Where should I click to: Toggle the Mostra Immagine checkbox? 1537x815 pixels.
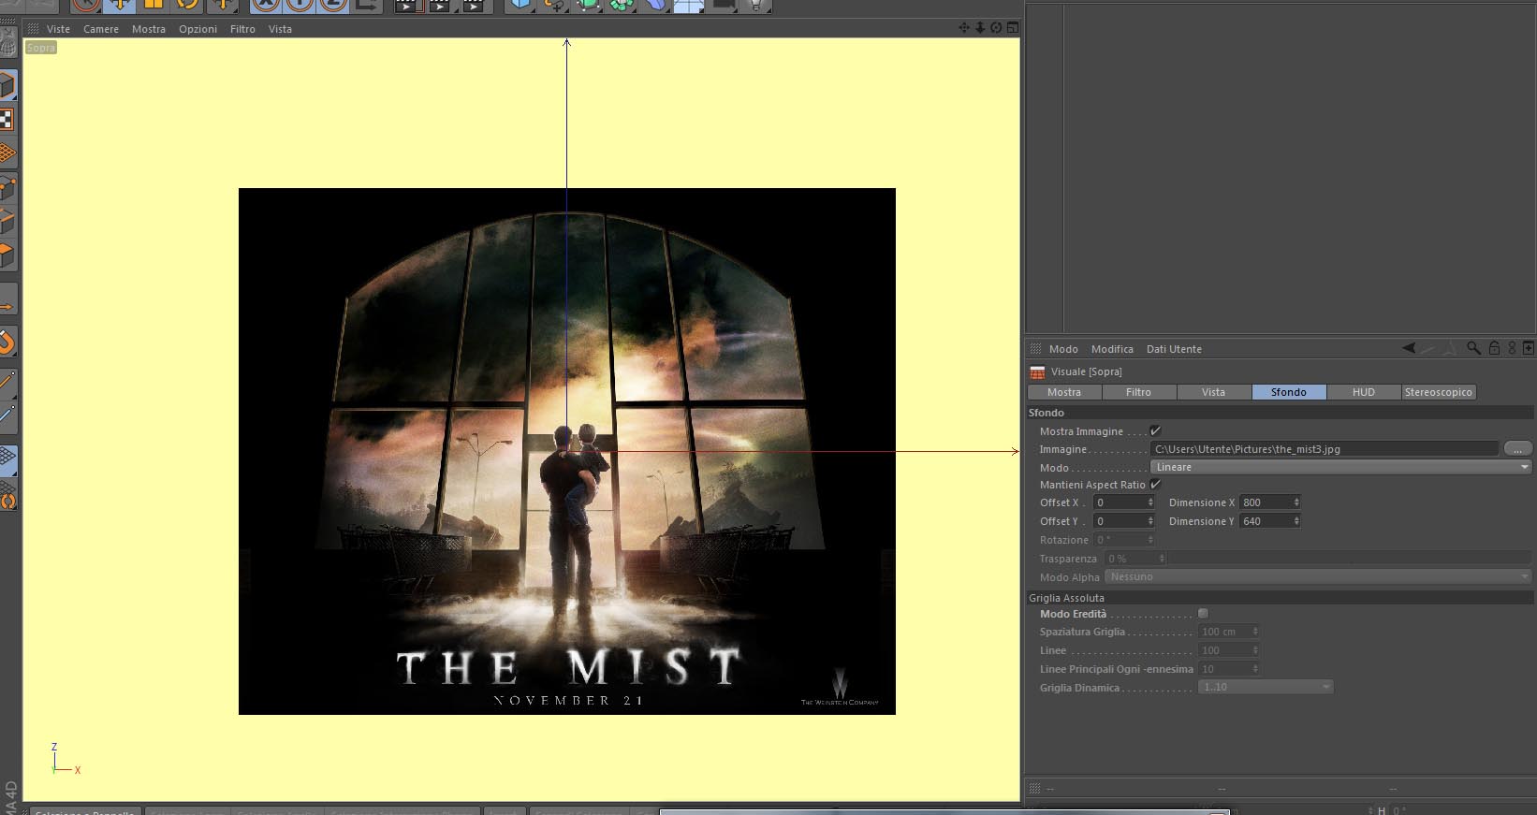click(x=1155, y=431)
